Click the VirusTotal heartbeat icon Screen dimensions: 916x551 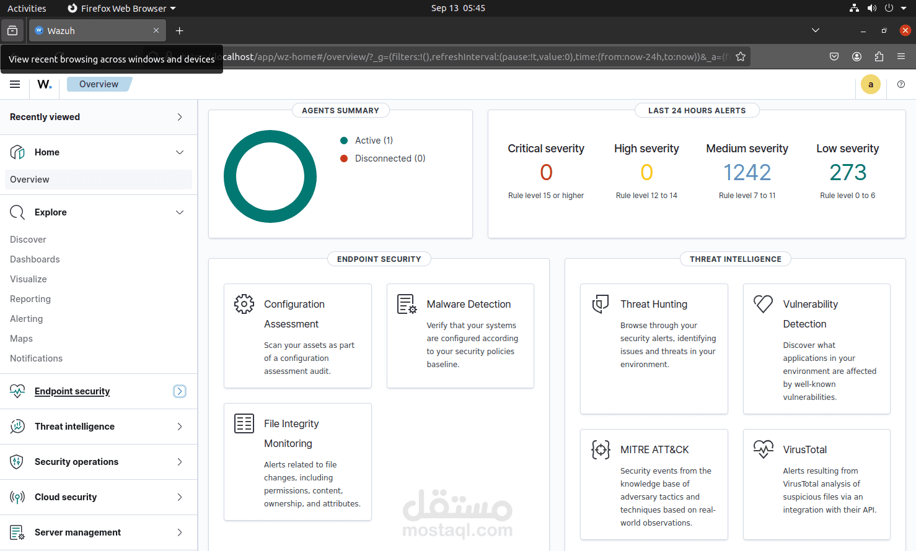click(x=764, y=449)
